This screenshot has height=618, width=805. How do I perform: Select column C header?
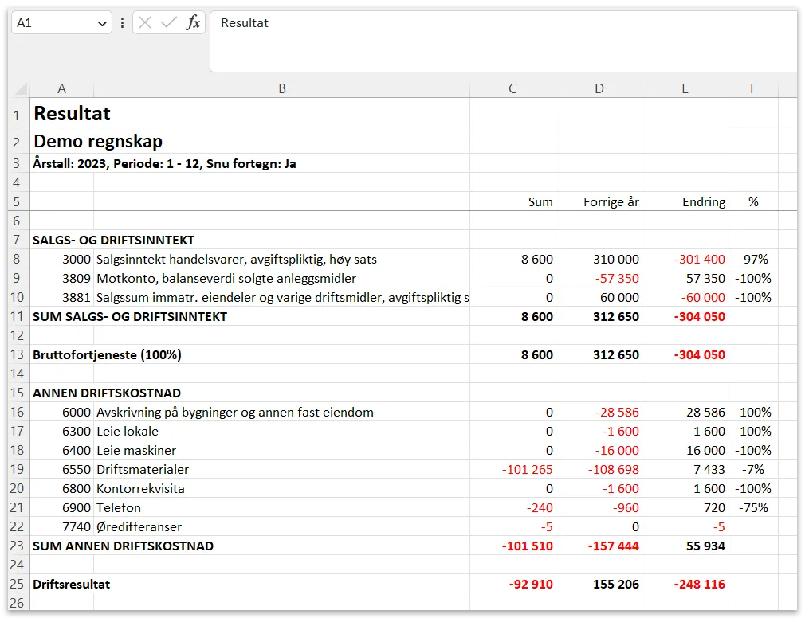(x=512, y=89)
